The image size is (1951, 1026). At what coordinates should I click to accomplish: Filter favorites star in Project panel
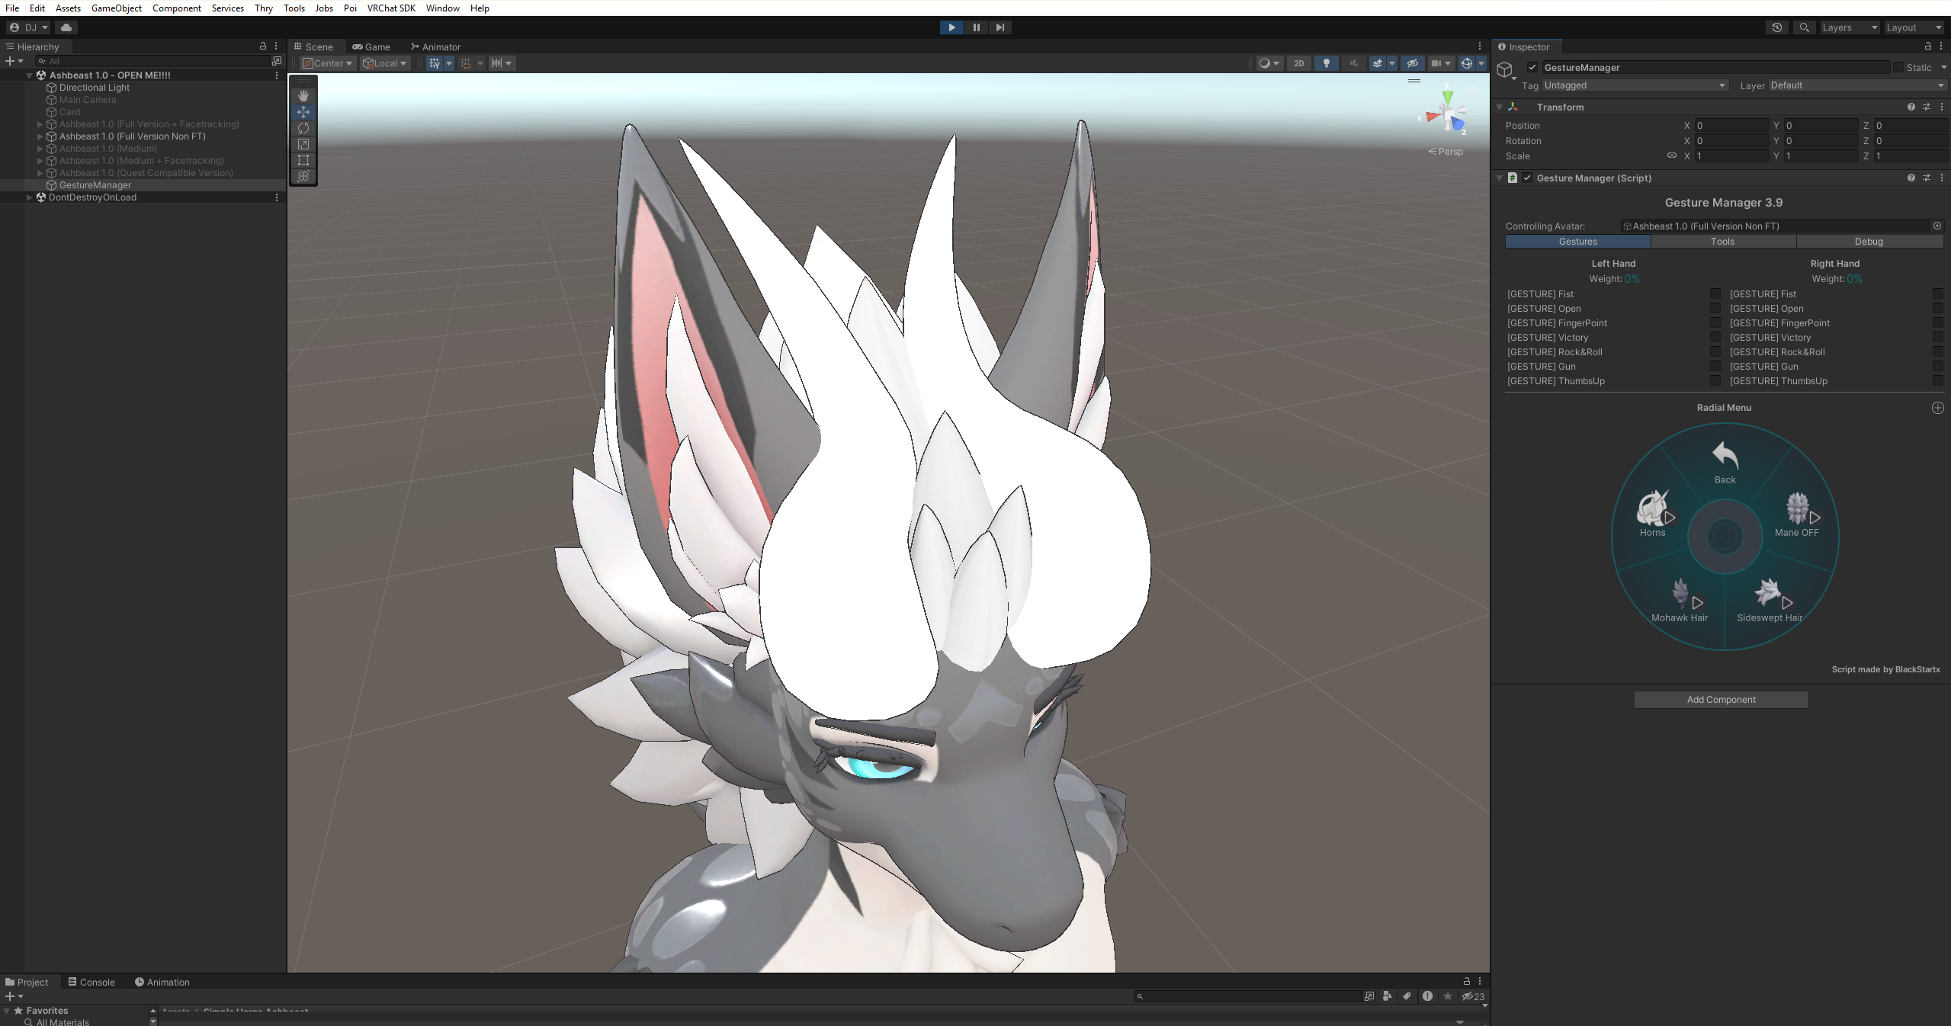click(x=1448, y=996)
